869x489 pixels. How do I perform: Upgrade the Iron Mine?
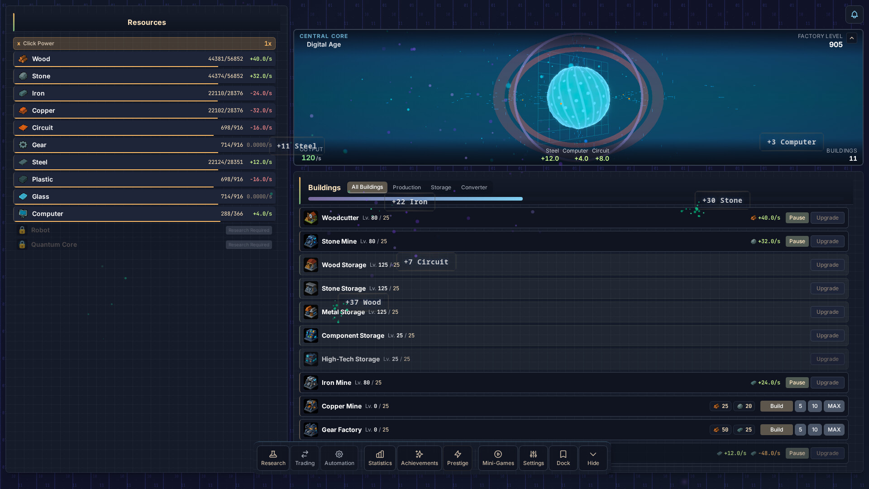pos(827,383)
